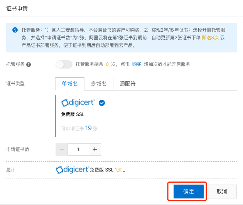Switch to the 多域名 tab

pyautogui.click(x=99, y=84)
